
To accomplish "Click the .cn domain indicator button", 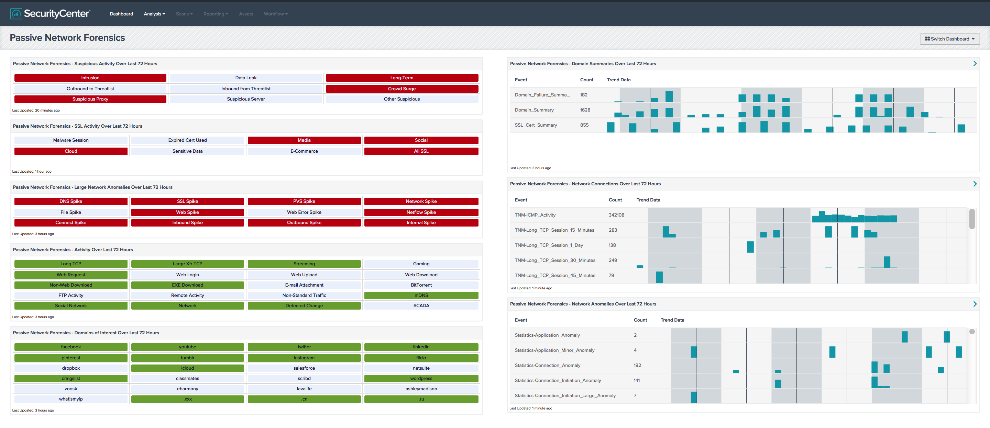I will tap(304, 399).
